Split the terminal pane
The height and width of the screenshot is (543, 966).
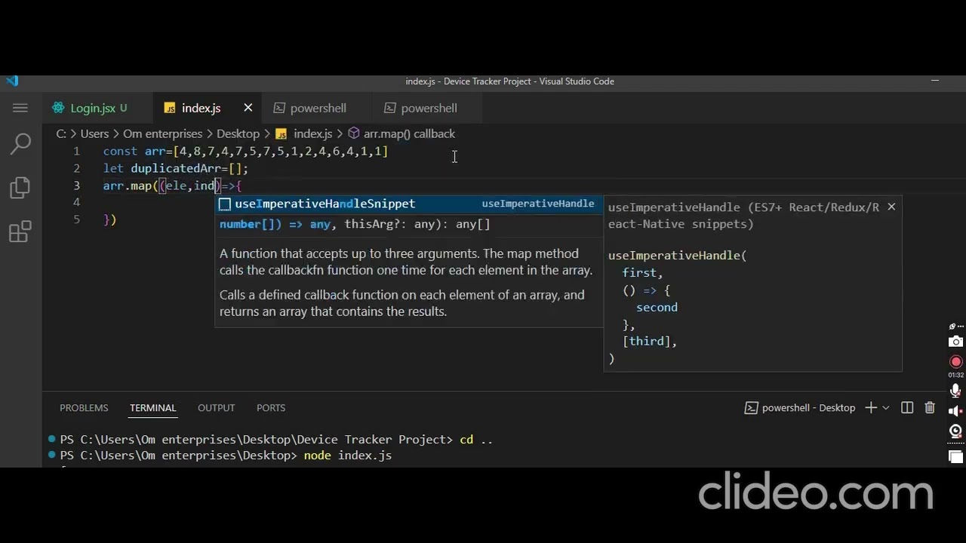point(907,407)
